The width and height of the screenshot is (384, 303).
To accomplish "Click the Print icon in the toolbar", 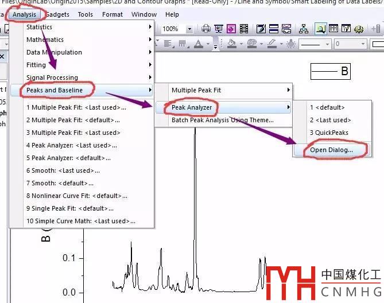I will pyautogui.click(x=206, y=29).
